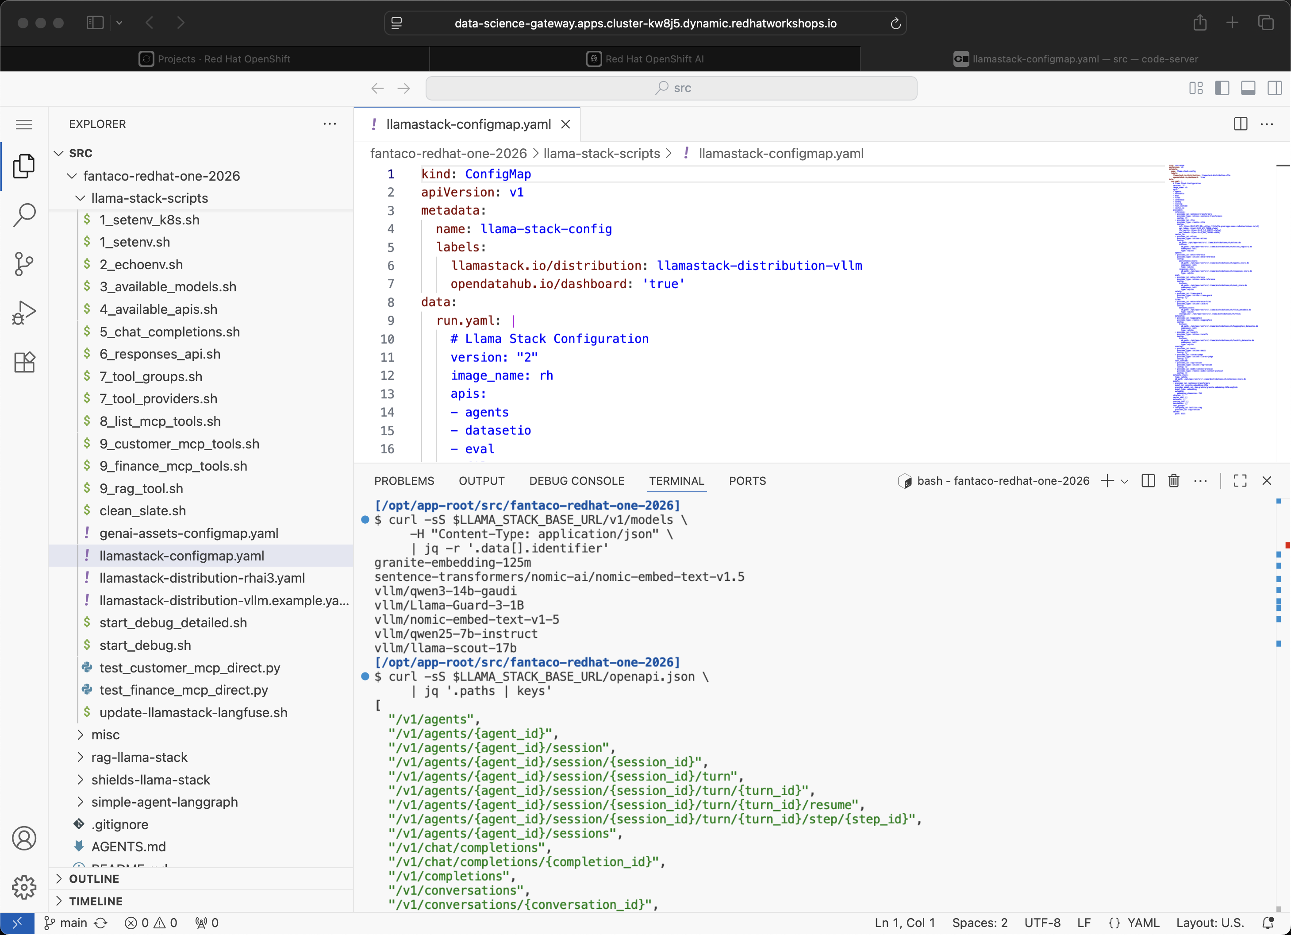Toggle the secondary sidebar layout button

pos(1274,88)
